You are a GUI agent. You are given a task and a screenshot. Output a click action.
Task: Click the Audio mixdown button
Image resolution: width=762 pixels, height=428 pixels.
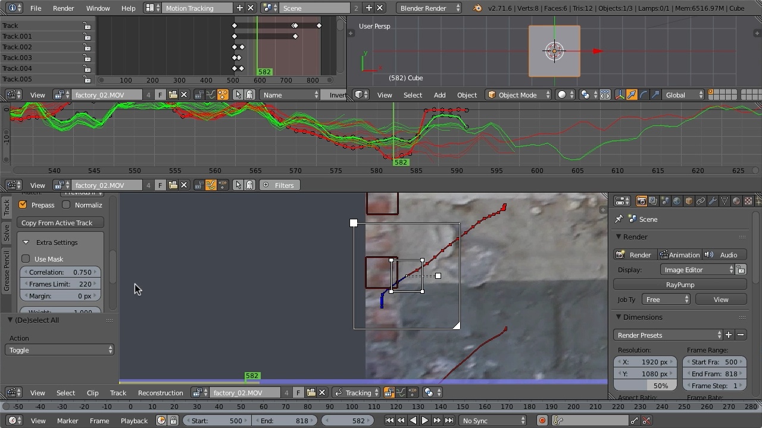(x=723, y=255)
